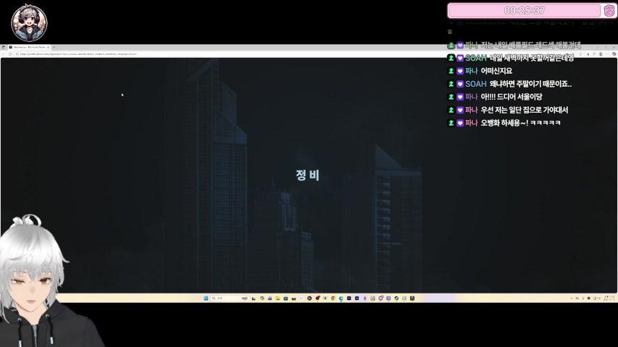Click the pink paw icon beside timer
The width and height of the screenshot is (618, 347).
pyautogui.click(x=609, y=11)
